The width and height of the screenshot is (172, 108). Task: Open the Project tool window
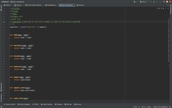click(1, 8)
